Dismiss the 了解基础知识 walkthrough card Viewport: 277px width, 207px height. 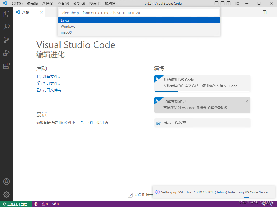(247, 101)
